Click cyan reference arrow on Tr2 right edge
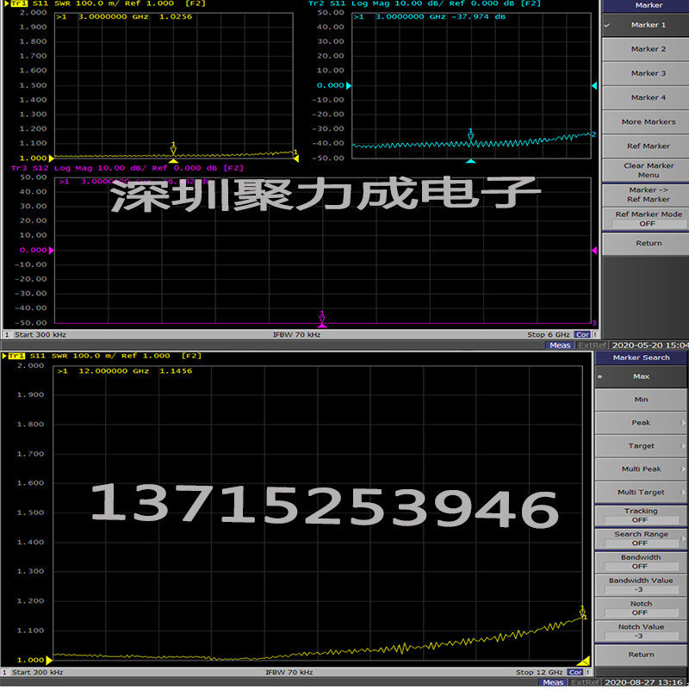This screenshot has height=689, width=689. tap(594, 85)
